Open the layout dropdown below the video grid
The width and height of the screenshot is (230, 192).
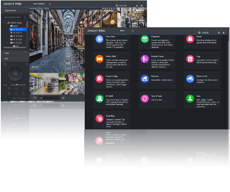[49, 98]
